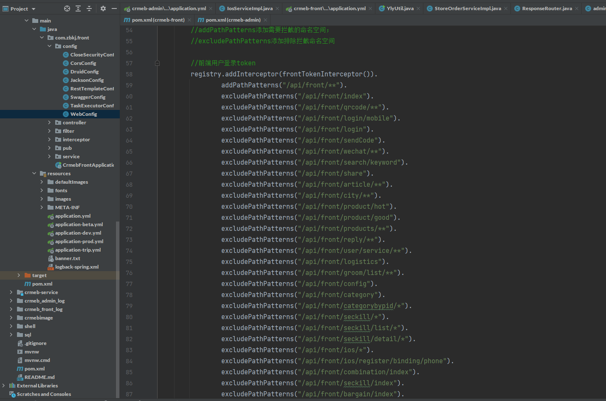Screen dimensions: 606x401
Task: Switch to pom.xml (crmeb-front) tab
Action: pos(158,20)
